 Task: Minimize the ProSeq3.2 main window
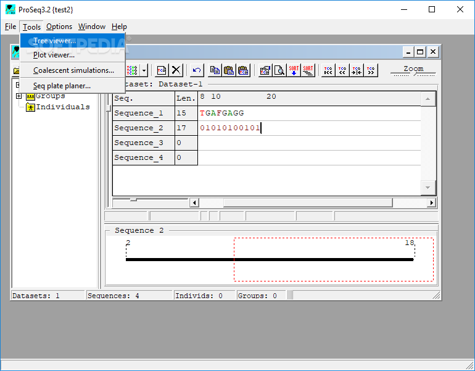[404, 9]
